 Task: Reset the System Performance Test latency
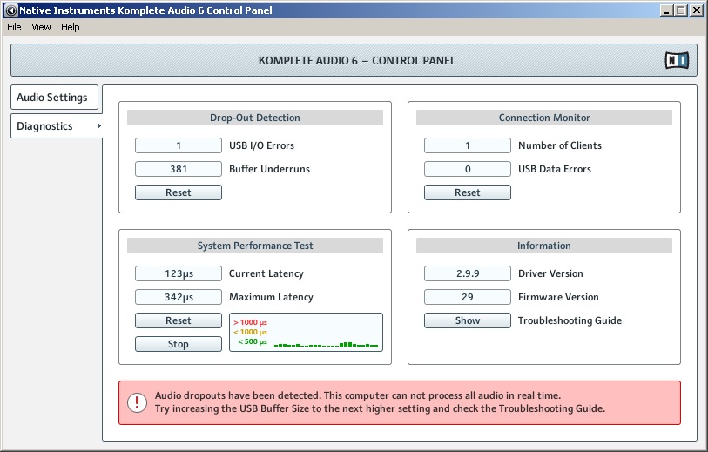[179, 320]
